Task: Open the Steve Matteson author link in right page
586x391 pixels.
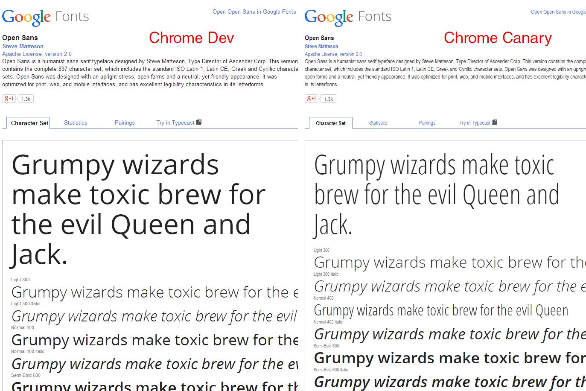Action: coord(321,47)
